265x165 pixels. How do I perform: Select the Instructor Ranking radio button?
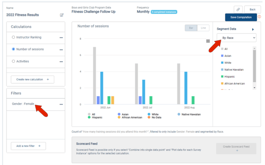click(13, 37)
